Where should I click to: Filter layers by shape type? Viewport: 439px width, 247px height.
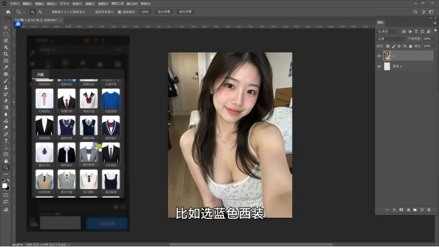pyautogui.click(x=422, y=31)
